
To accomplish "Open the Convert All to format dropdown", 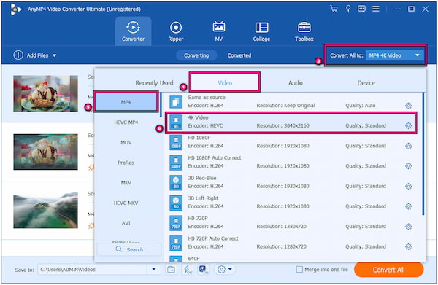I will 394,55.
